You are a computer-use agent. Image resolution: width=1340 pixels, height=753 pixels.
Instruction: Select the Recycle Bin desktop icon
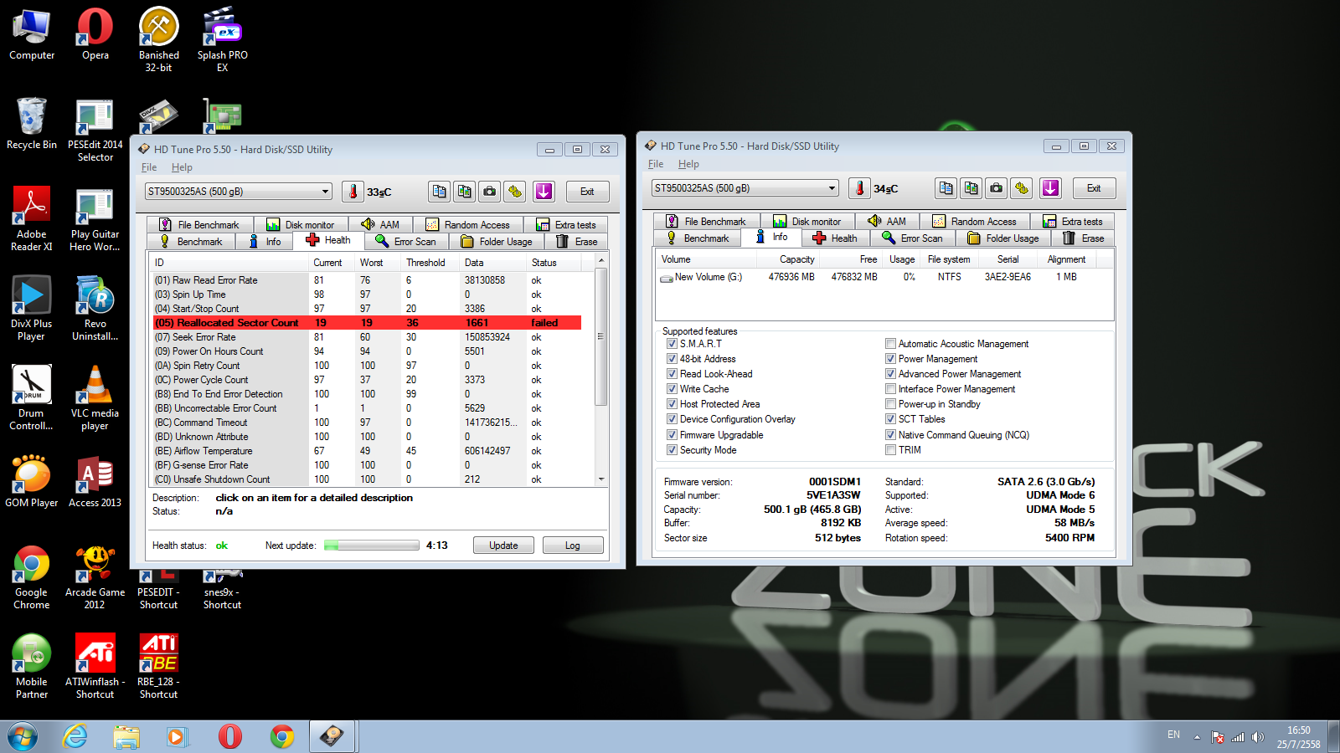[x=32, y=124]
